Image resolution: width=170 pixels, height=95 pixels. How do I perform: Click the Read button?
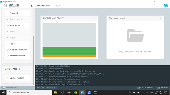click(x=17, y=44)
